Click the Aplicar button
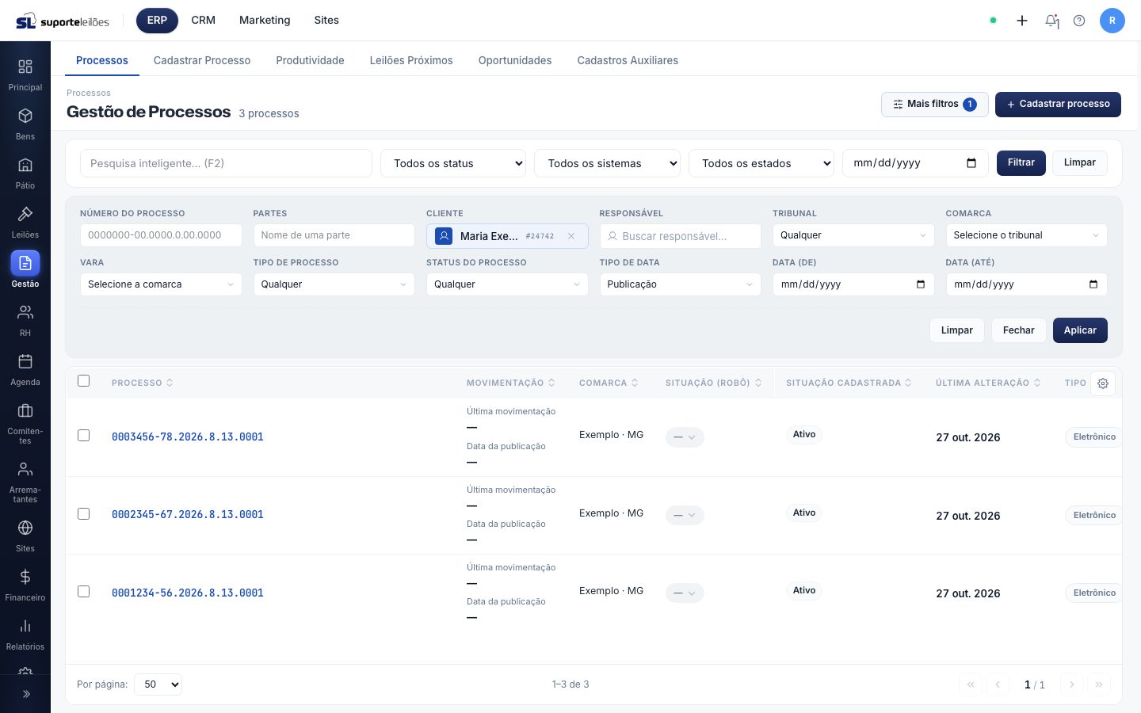The height and width of the screenshot is (713, 1141). point(1080,330)
